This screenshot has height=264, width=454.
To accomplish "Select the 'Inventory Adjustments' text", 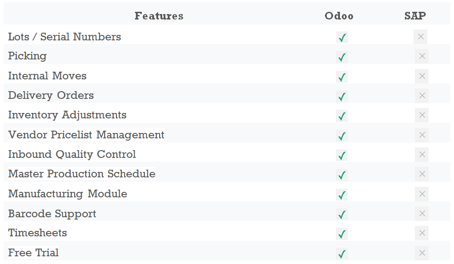I will point(67,115).
